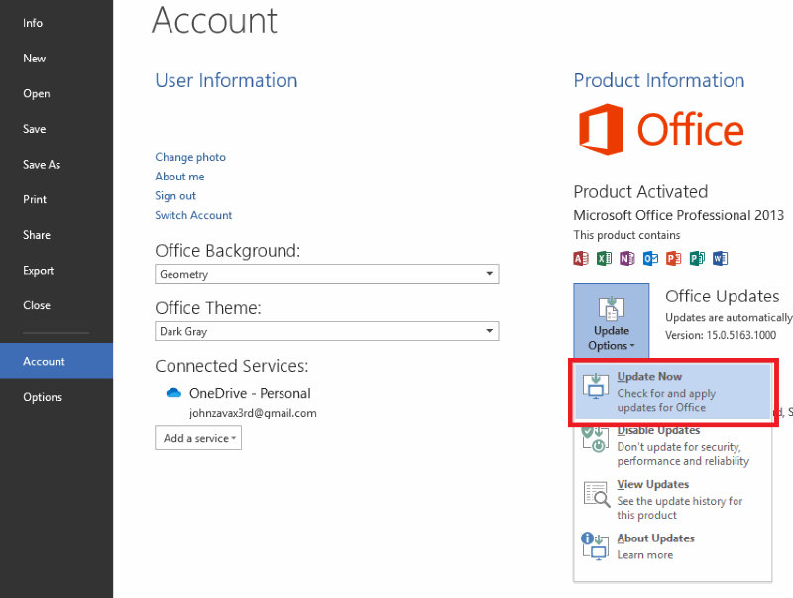Click the Update Now monitor icon
Image resolution: width=793 pixels, height=598 pixels.
pos(596,386)
